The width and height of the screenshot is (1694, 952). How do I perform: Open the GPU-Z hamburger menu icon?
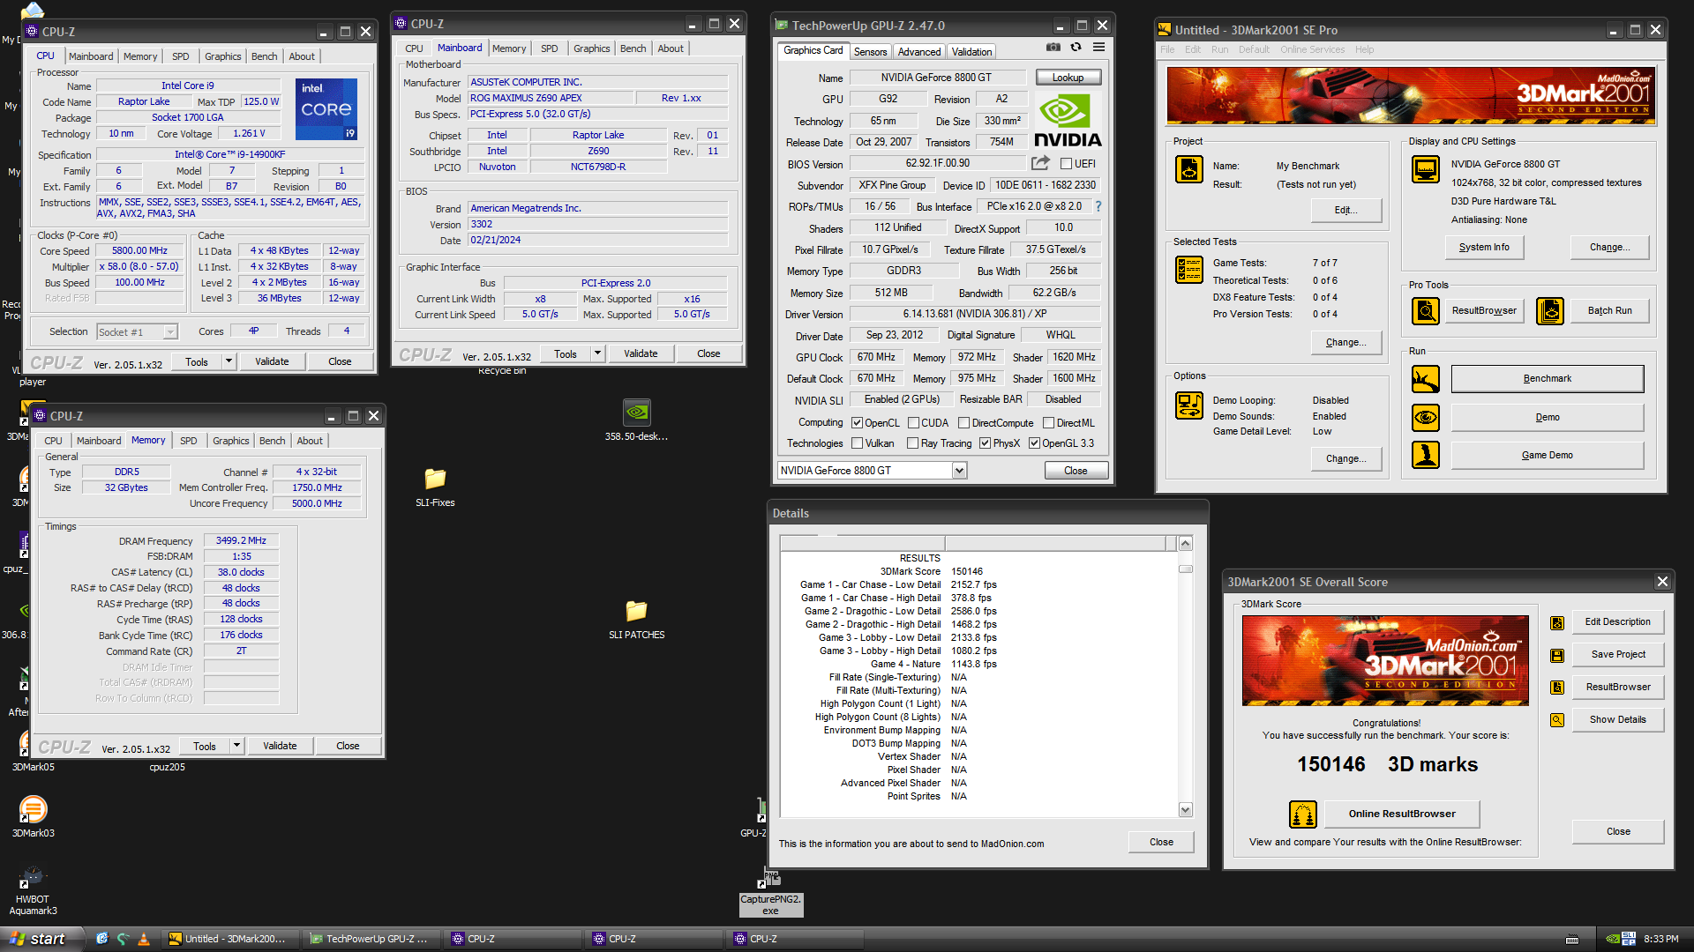pyautogui.click(x=1099, y=48)
